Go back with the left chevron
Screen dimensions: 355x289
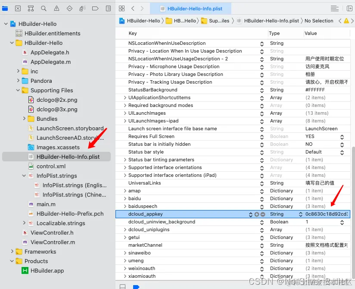coord(133,9)
